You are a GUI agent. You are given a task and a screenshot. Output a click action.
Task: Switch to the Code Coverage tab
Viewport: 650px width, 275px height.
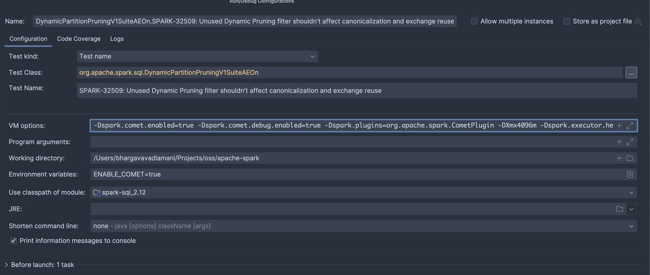(79, 39)
